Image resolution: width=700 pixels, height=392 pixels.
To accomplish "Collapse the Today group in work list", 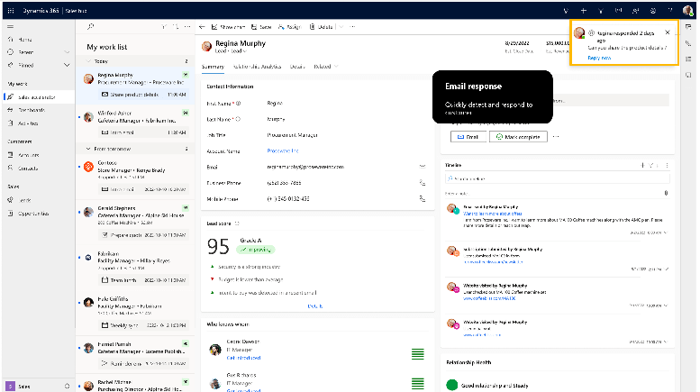I will (89, 61).
